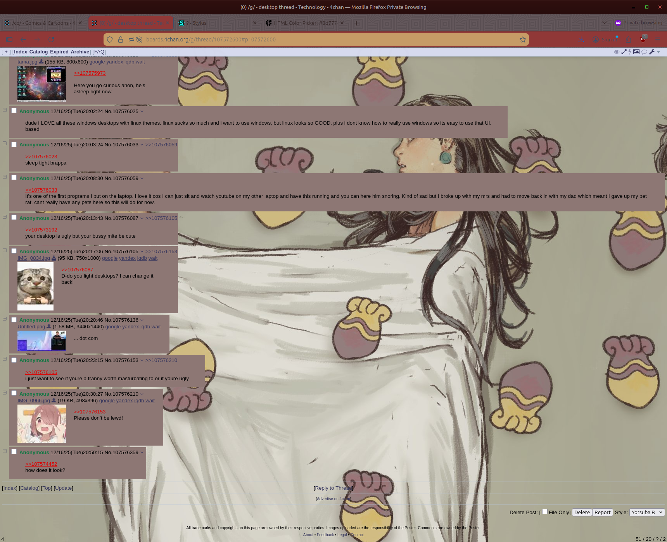Viewport: 667px width, 542px height.
Task: Bookmark this page with the star
Action: 523,39
